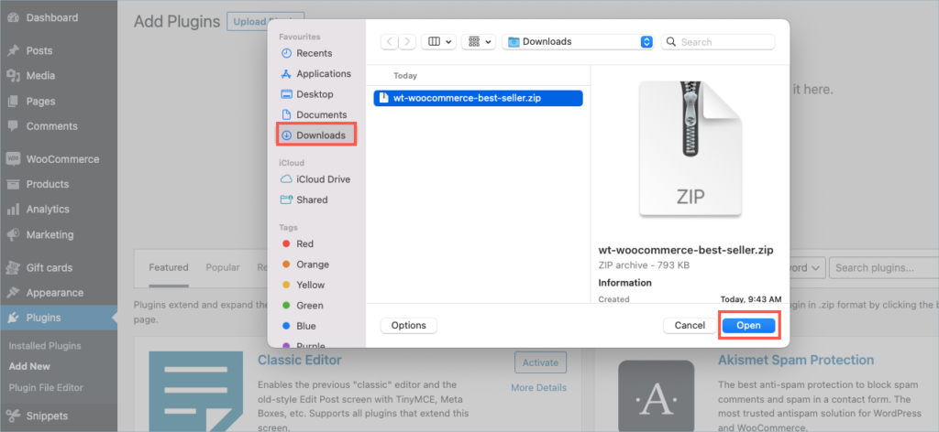Click the large ZIP preview icon
Viewport: 939px width, 432px height.
(690, 148)
